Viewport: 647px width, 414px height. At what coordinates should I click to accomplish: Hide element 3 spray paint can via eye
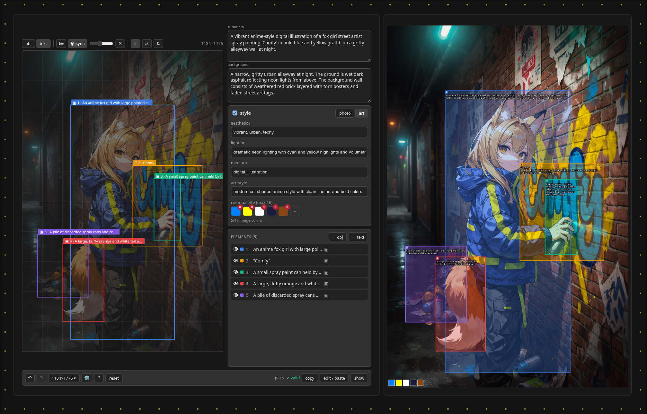coord(235,272)
